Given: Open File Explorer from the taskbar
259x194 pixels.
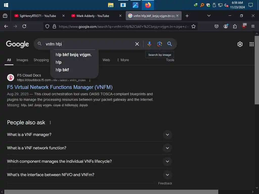Looking at the screenshot, I should coord(111,5).
